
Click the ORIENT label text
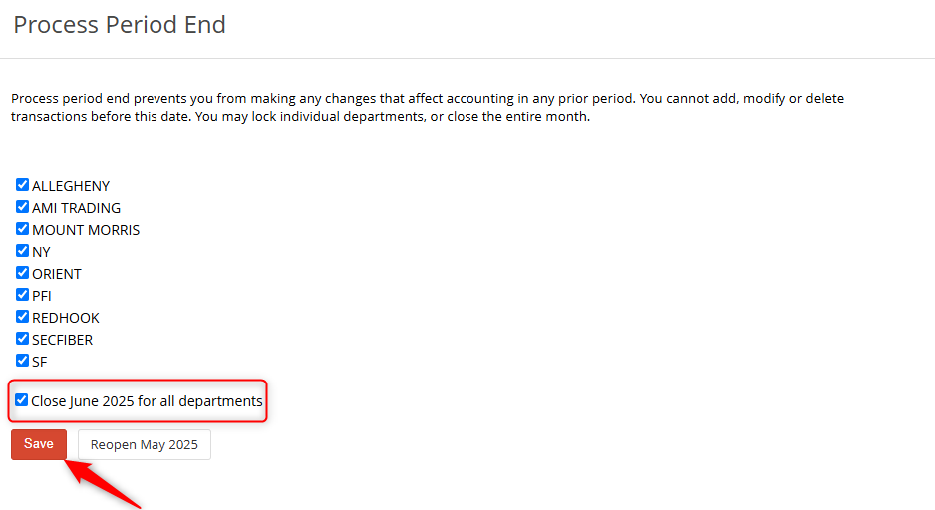[x=57, y=274]
